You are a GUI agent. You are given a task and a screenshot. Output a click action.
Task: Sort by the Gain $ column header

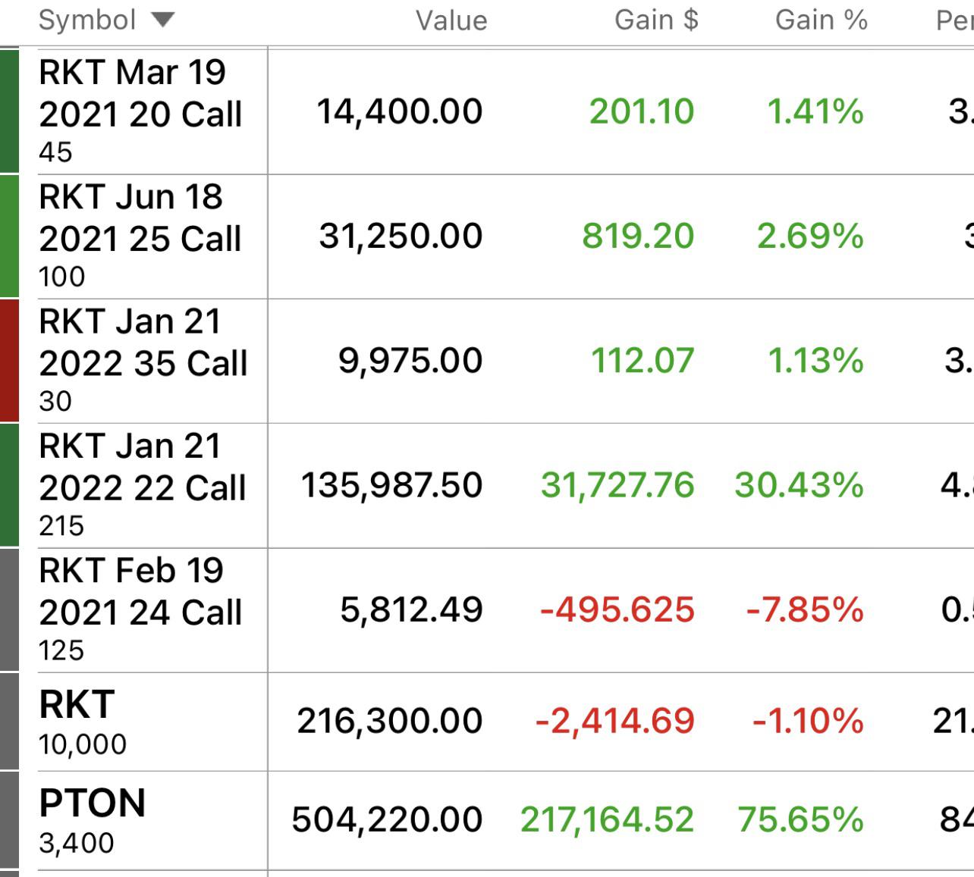pyautogui.click(x=656, y=20)
